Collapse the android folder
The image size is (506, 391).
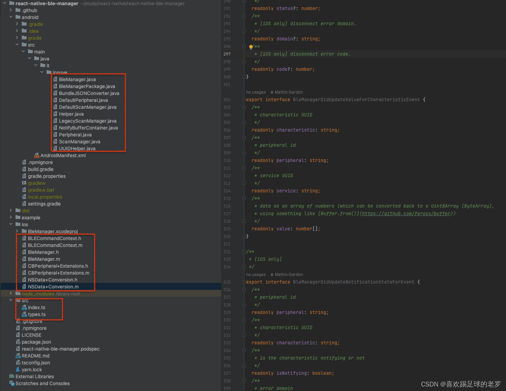11,17
